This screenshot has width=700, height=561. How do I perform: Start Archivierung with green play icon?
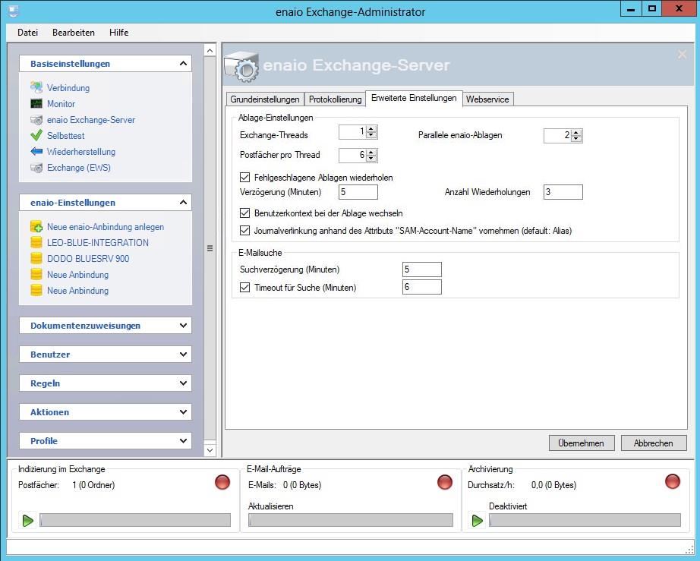point(478,520)
